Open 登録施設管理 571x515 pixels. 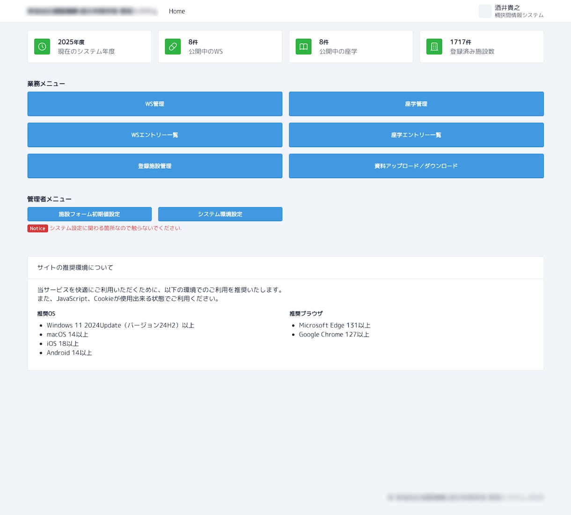[x=155, y=166]
